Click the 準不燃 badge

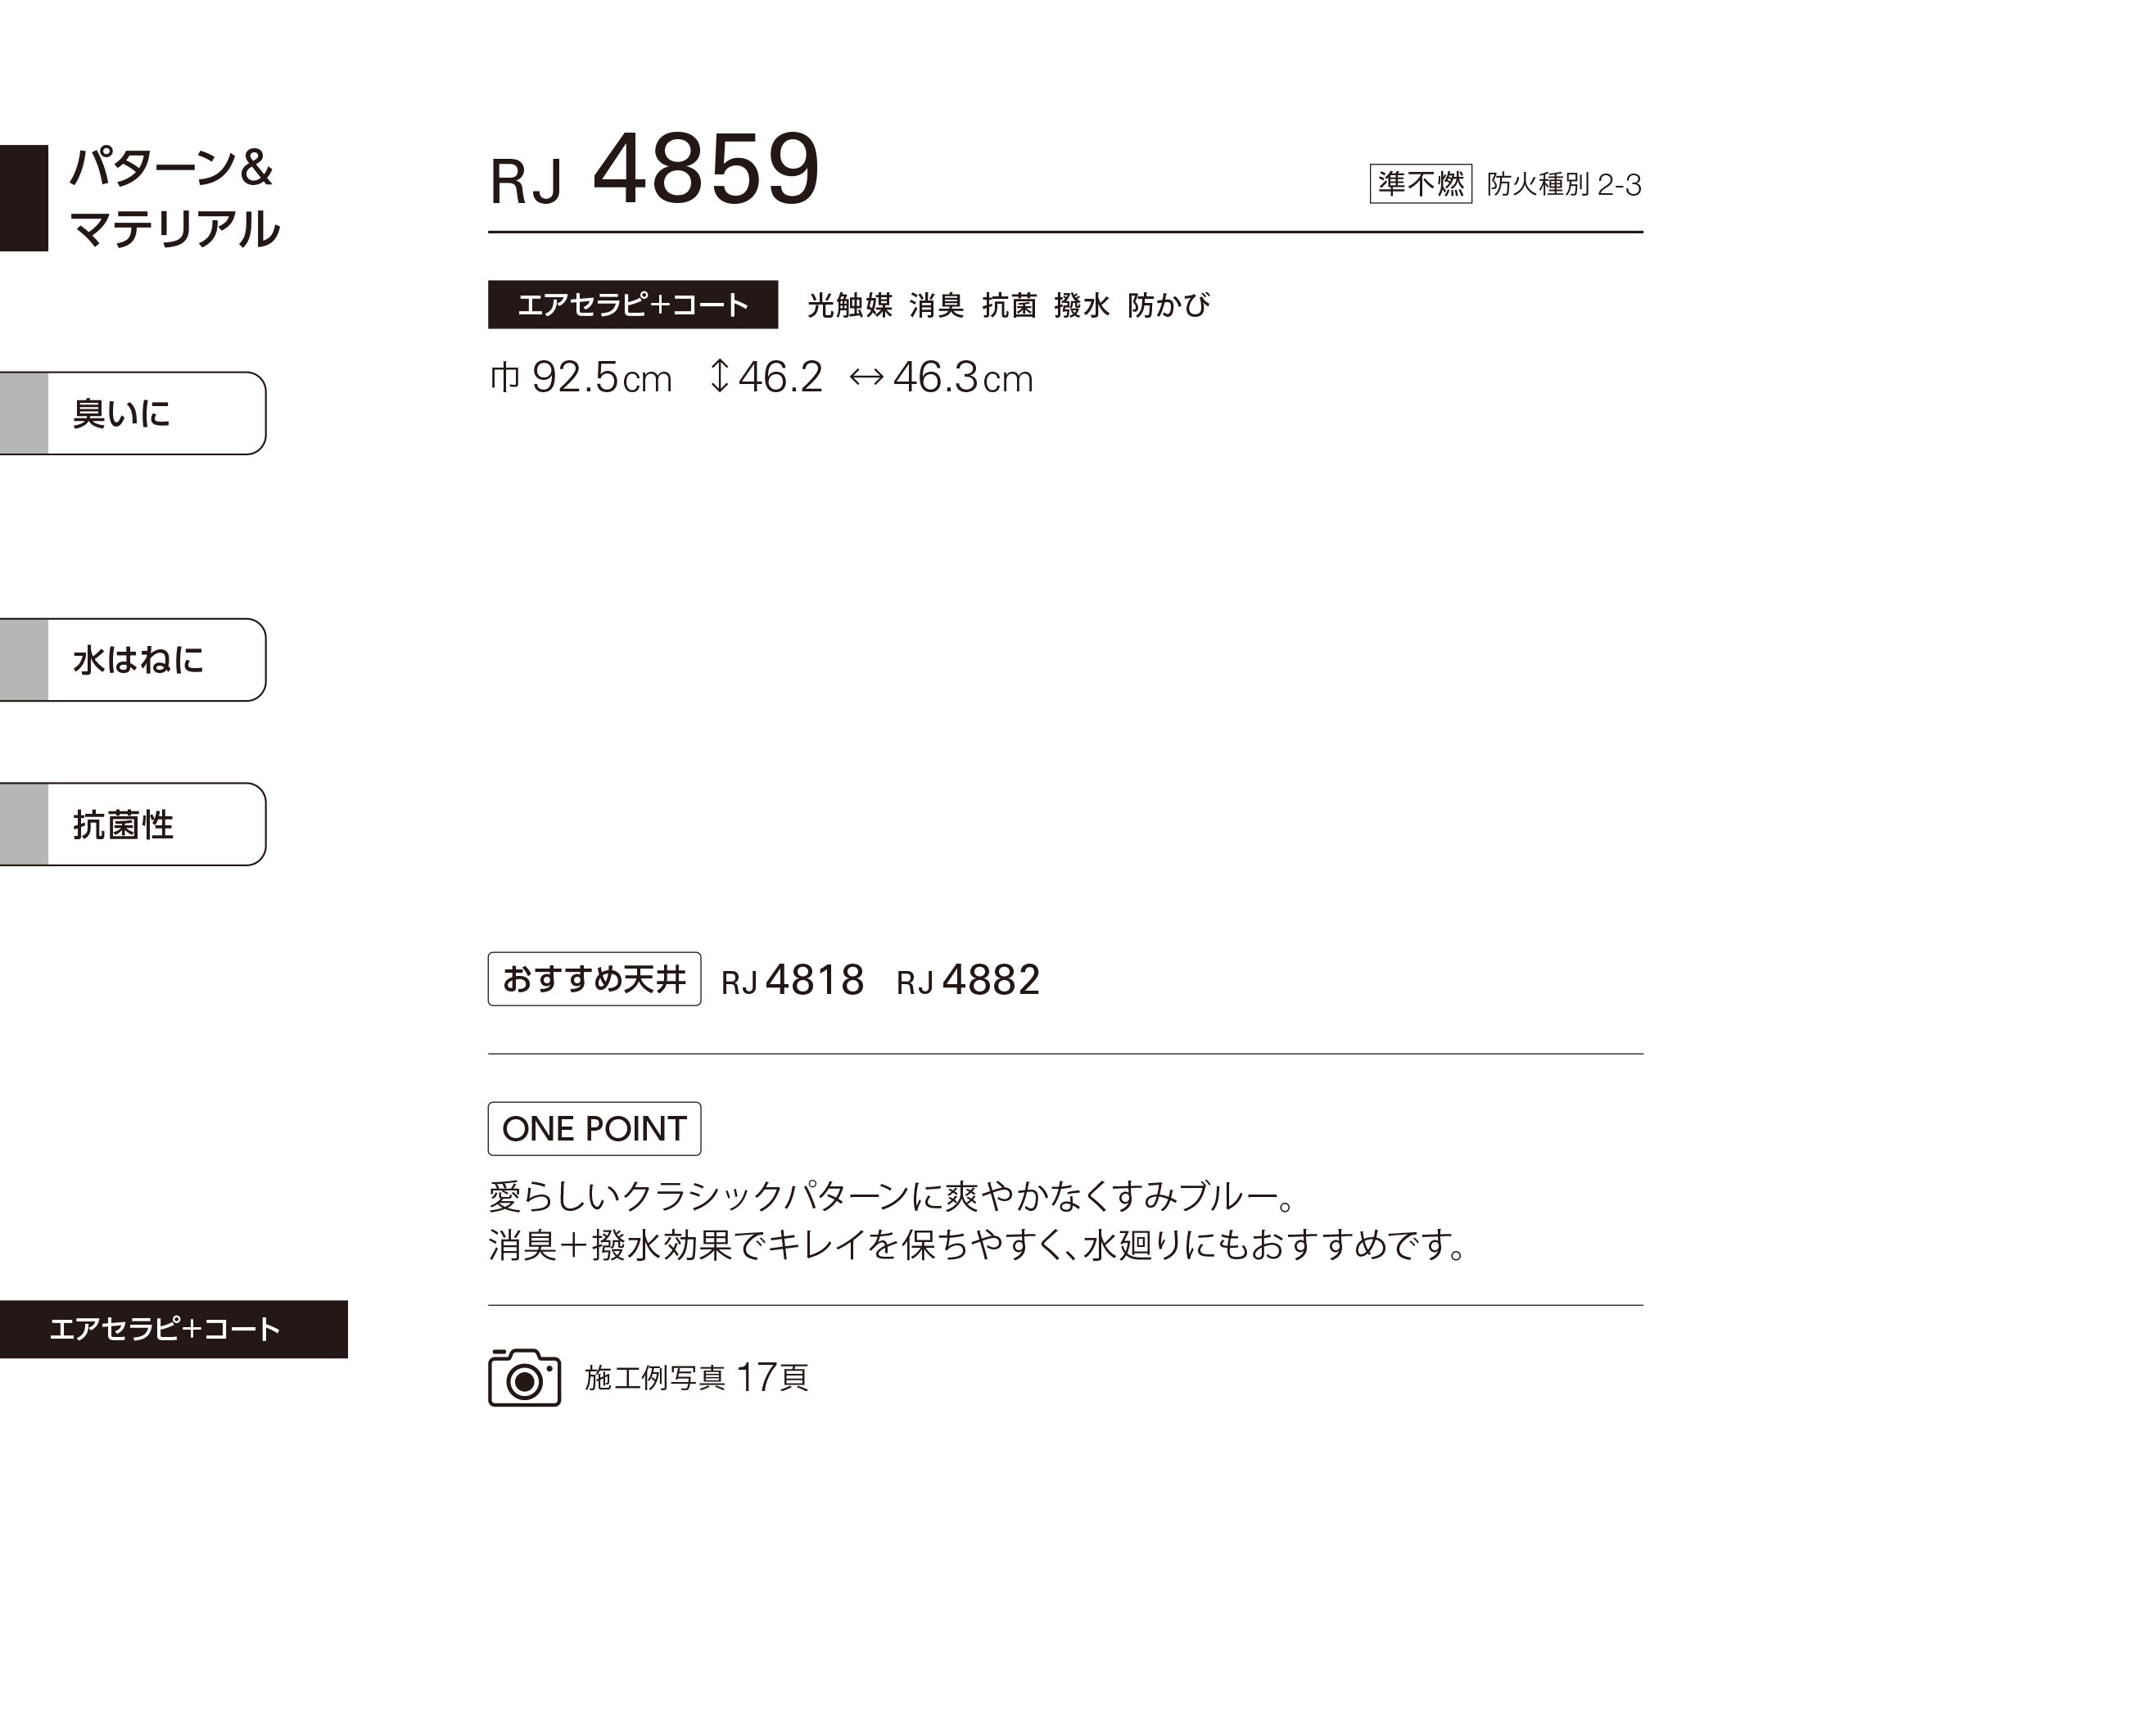pyautogui.click(x=1420, y=184)
